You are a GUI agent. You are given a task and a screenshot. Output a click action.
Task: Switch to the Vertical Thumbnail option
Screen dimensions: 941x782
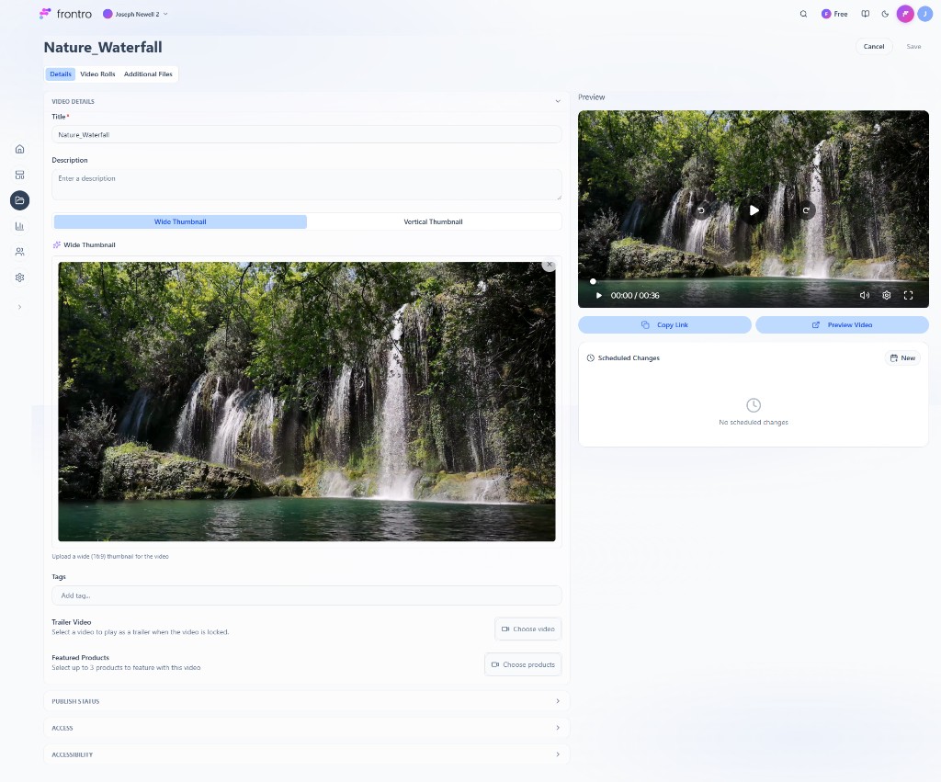tap(433, 221)
